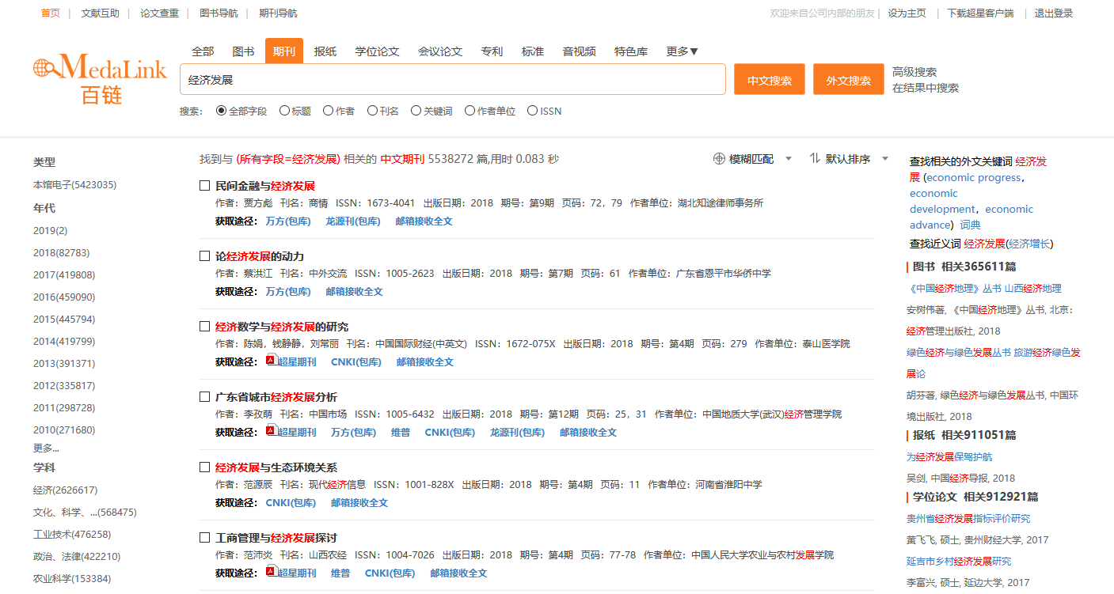Expand the 默认排序 dropdown arrow
1114x594 pixels.
click(x=885, y=159)
